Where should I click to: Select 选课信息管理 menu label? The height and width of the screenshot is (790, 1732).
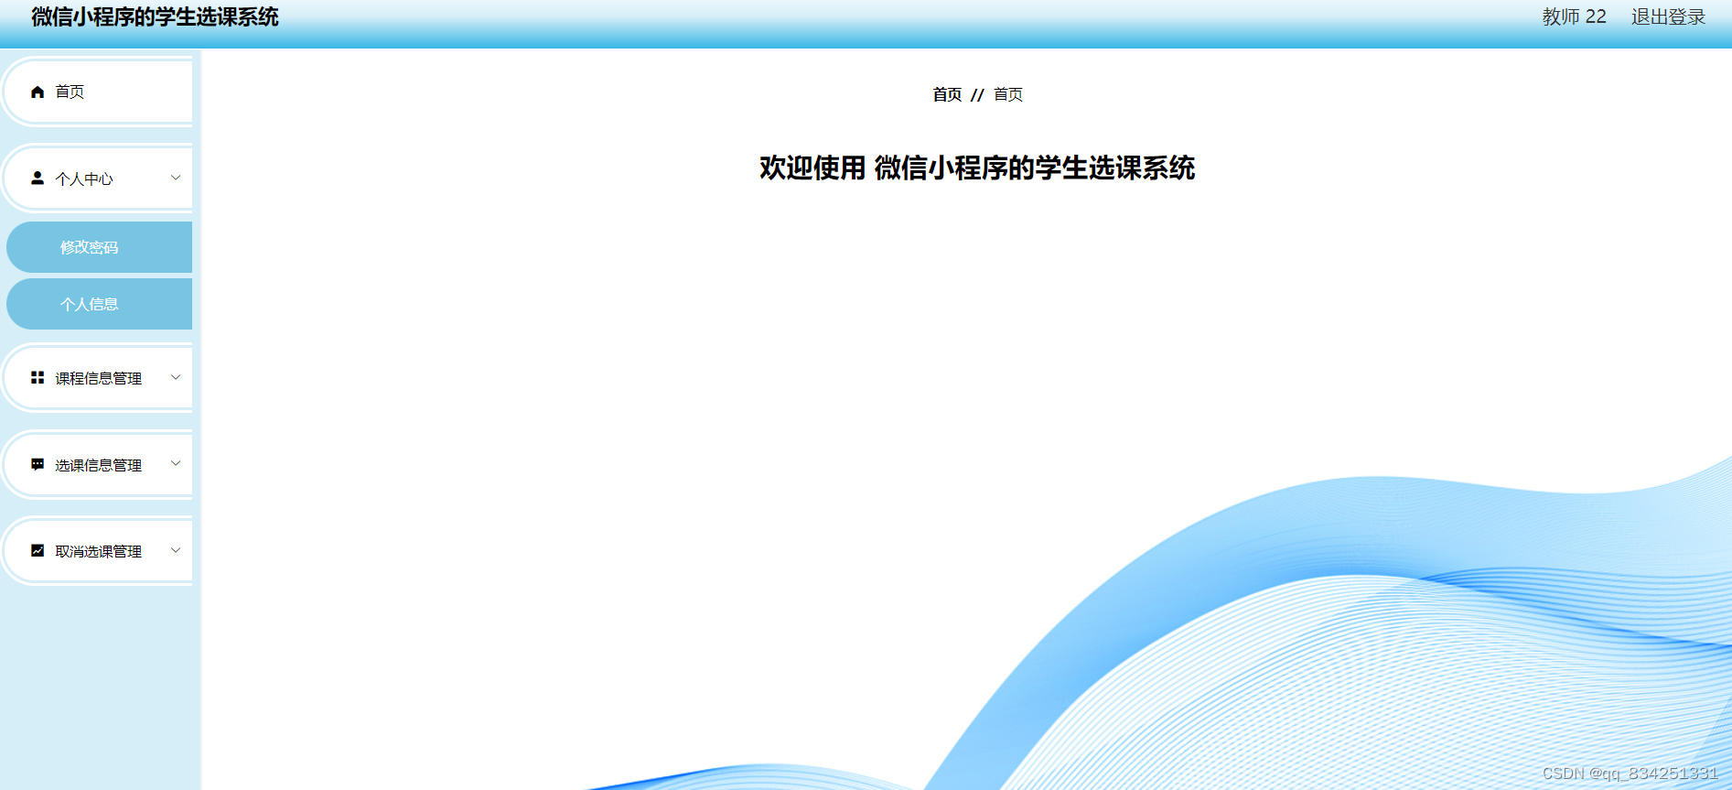coord(99,465)
